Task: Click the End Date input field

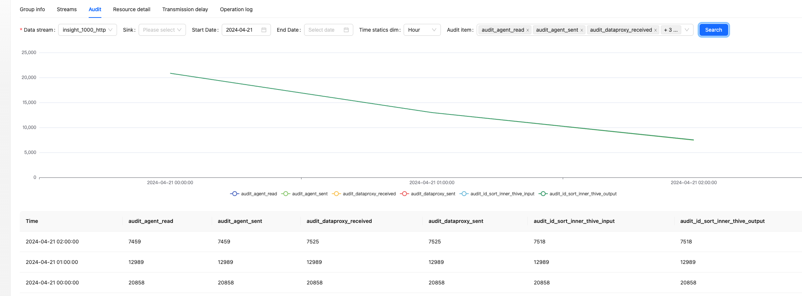Action: pos(323,30)
